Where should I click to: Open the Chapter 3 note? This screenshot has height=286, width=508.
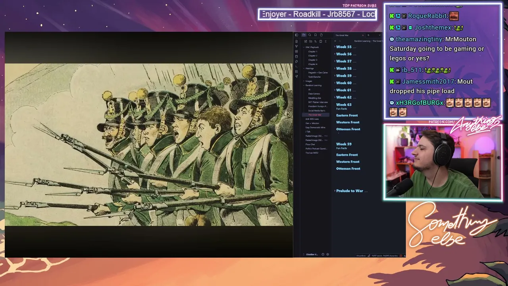(313, 60)
